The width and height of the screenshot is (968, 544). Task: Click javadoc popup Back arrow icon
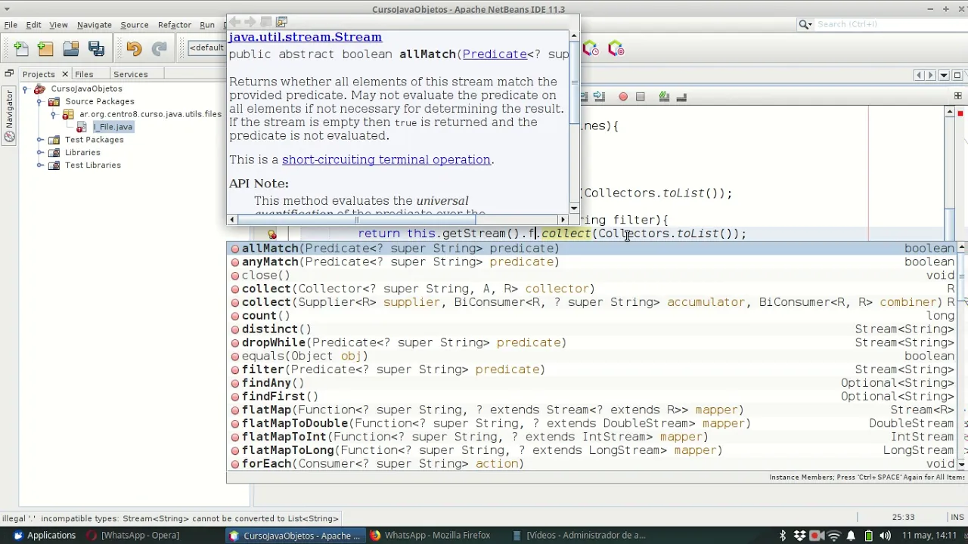coord(235,22)
